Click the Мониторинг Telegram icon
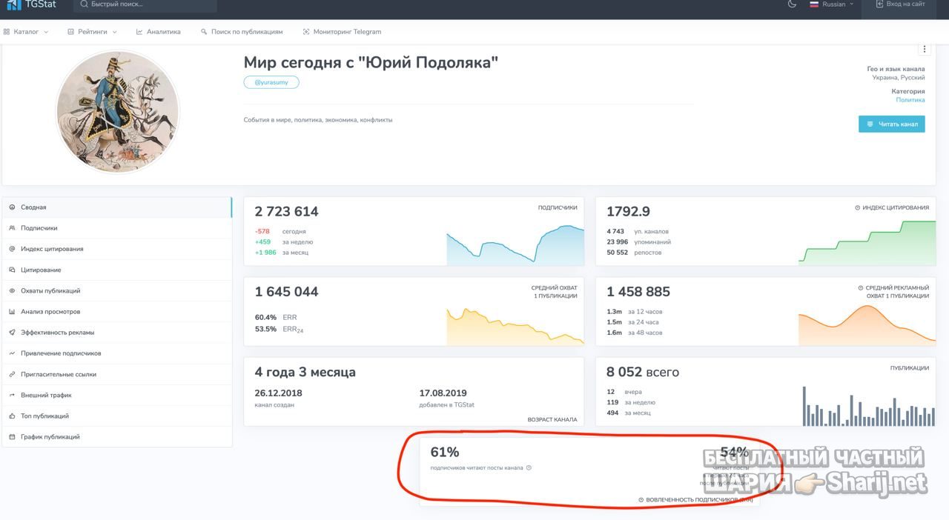Screen dimensions: 949x520 tap(306, 32)
